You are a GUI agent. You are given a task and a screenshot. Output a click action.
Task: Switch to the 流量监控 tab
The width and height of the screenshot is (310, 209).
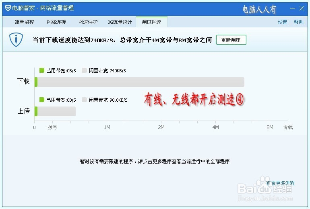[24, 22]
